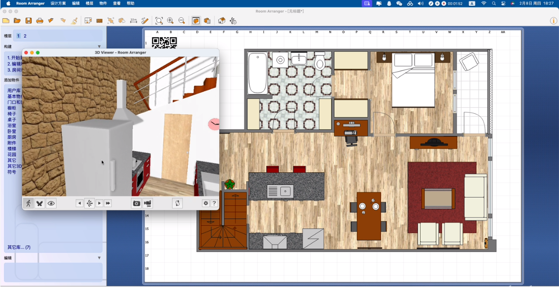559x287 pixels.
Task: Open the 编辑 menu in menu bar
Action: pyautogui.click(x=76, y=3)
